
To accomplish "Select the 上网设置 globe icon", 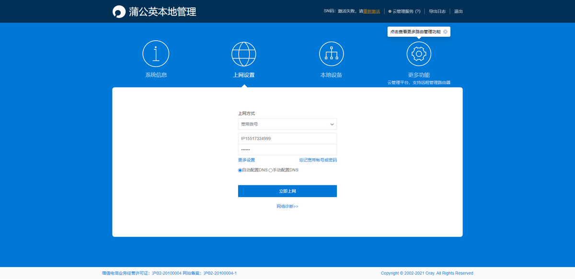I will pos(244,54).
